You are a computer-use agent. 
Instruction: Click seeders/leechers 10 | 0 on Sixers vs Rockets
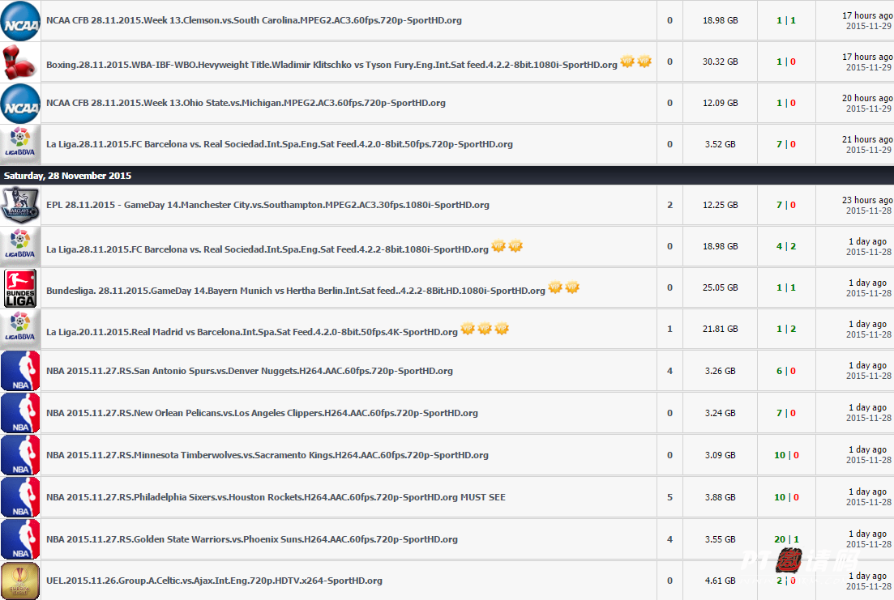point(786,497)
